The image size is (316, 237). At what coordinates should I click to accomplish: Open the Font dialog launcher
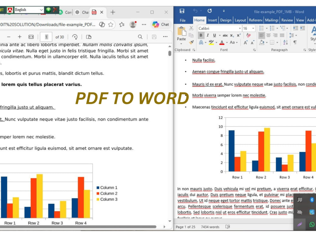[x=254, y=50]
